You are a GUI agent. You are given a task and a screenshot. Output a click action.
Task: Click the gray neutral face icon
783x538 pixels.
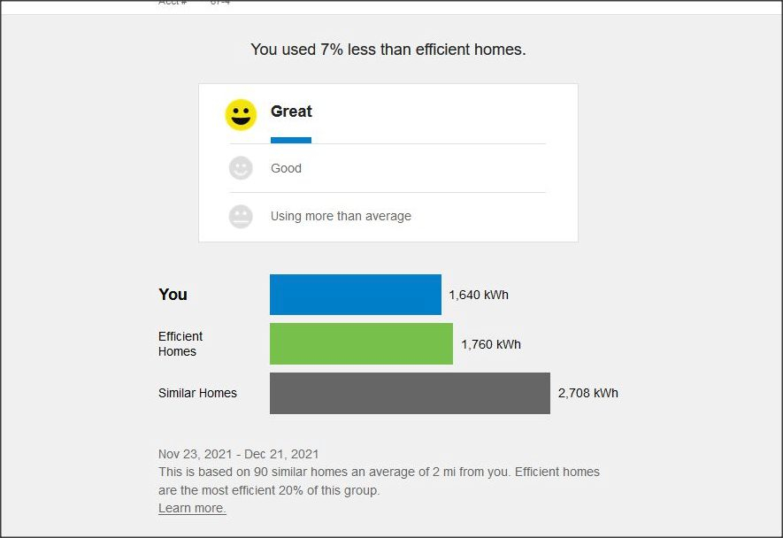[241, 216]
